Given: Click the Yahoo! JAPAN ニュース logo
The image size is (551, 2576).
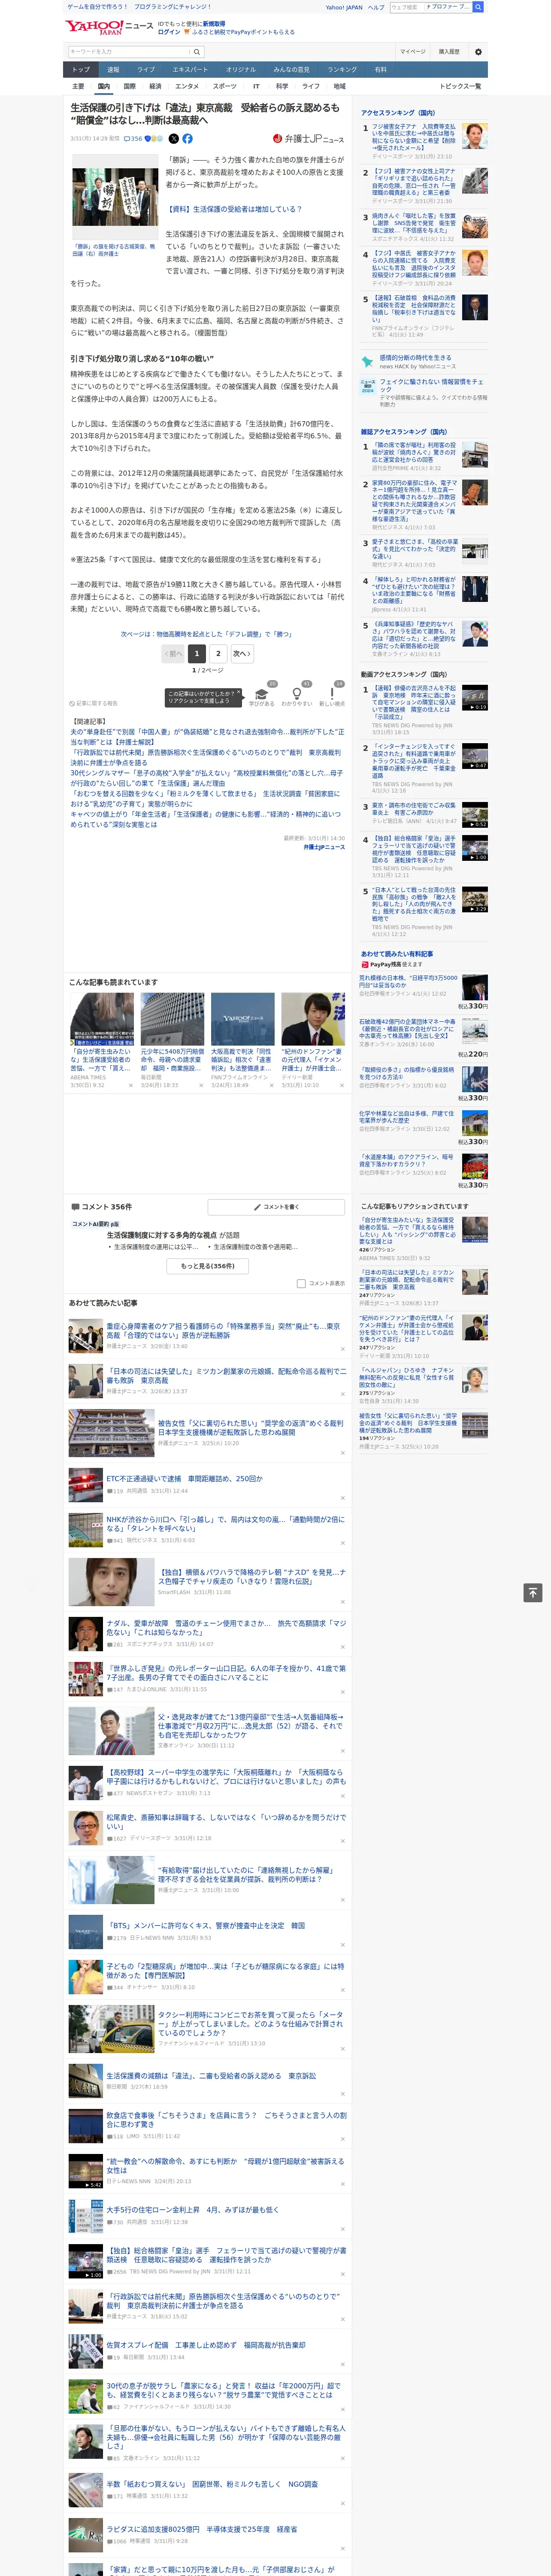Looking at the screenshot, I should point(110,27).
